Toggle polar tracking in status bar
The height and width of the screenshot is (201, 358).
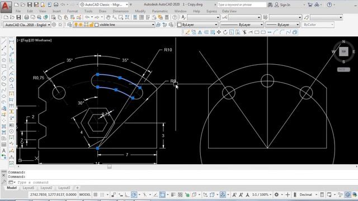pos(134,195)
